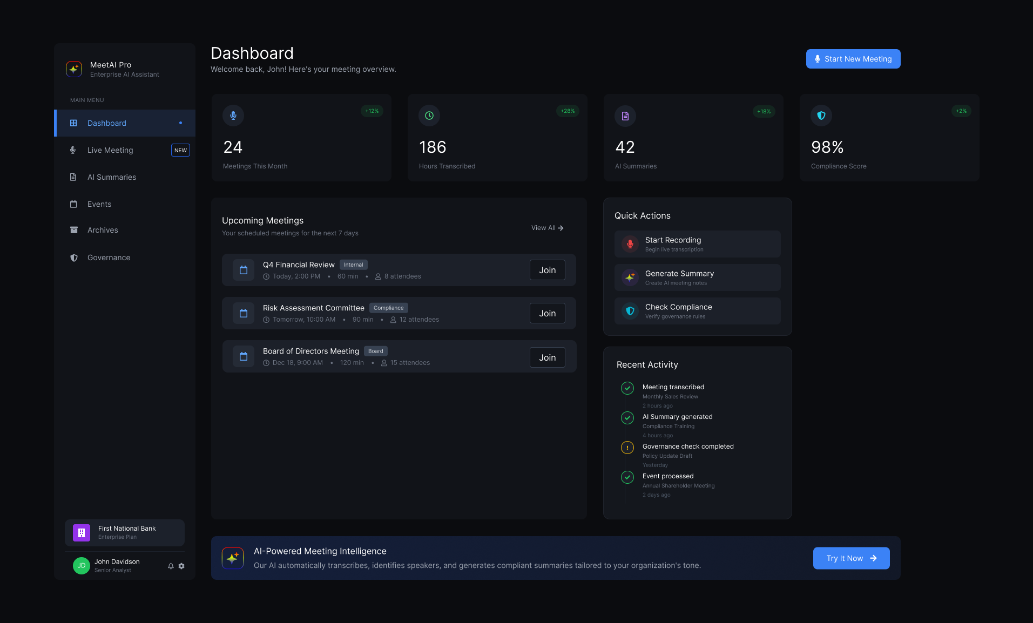Image resolution: width=1033 pixels, height=623 pixels.
Task: Click Start New Meeting
Action: point(853,59)
